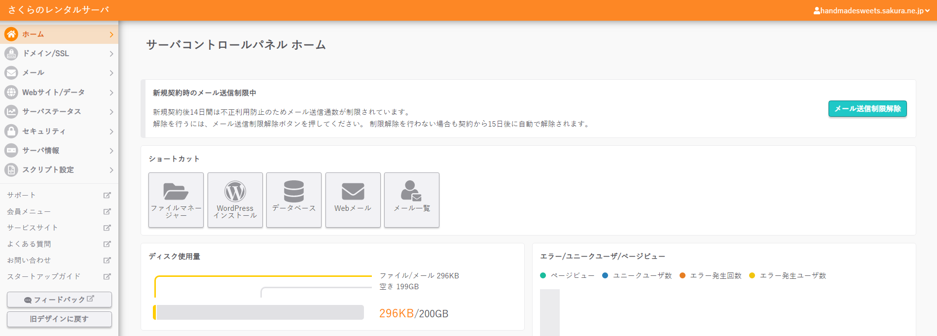937x336 pixels.
Task: Toggle the エラー発生回数 legend item
Action: pyautogui.click(x=711, y=275)
